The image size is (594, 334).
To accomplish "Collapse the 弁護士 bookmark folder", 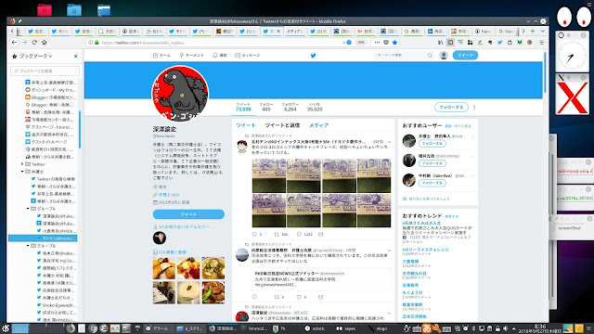I will [x=22, y=172].
